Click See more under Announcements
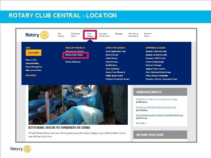The image size is (211, 158). click(x=142, y=123)
